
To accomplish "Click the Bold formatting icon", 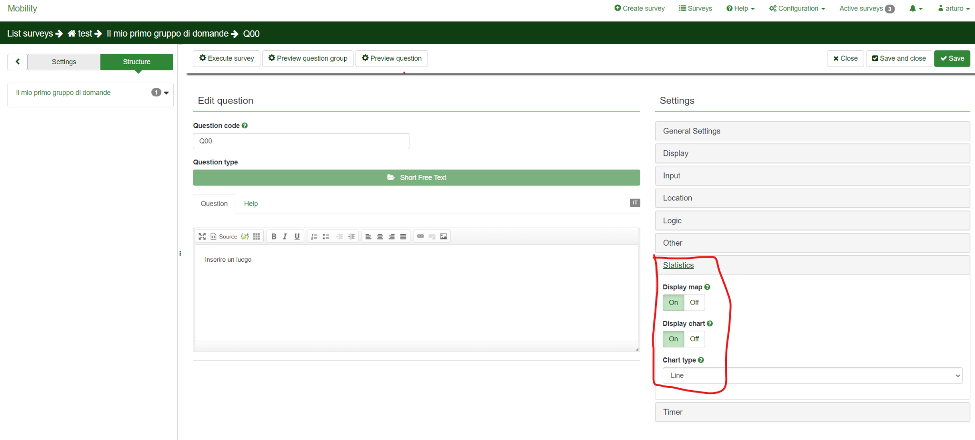I will click(x=274, y=237).
